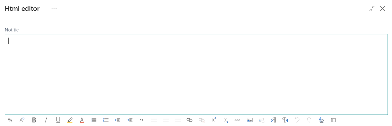This screenshot has width=392, height=126.
Task: Open the highlight color picker
Action: click(x=70, y=120)
